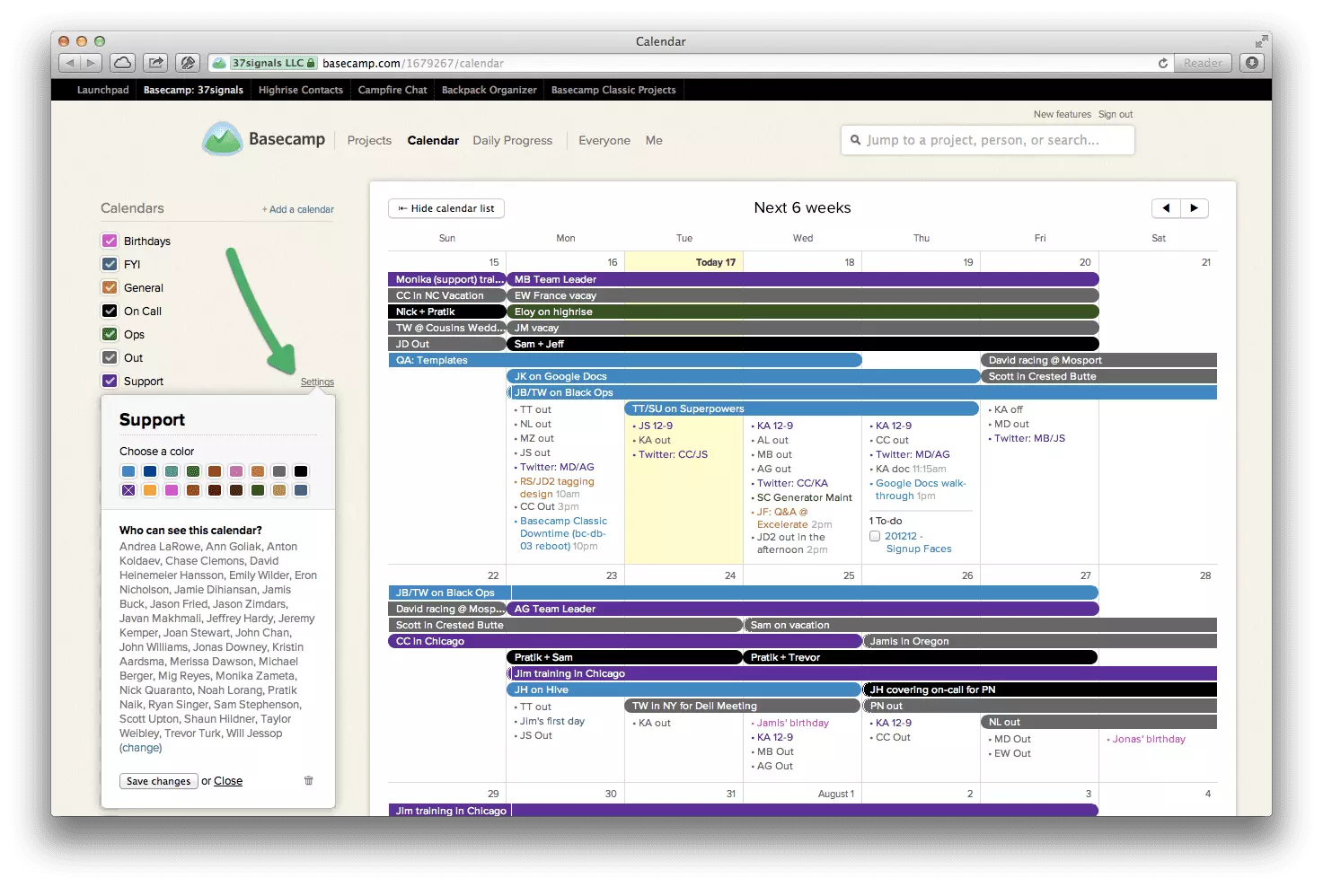Image resolution: width=1323 pixels, height=887 pixels.
Task: Switch to the Daily Progress tab
Action: point(512,140)
